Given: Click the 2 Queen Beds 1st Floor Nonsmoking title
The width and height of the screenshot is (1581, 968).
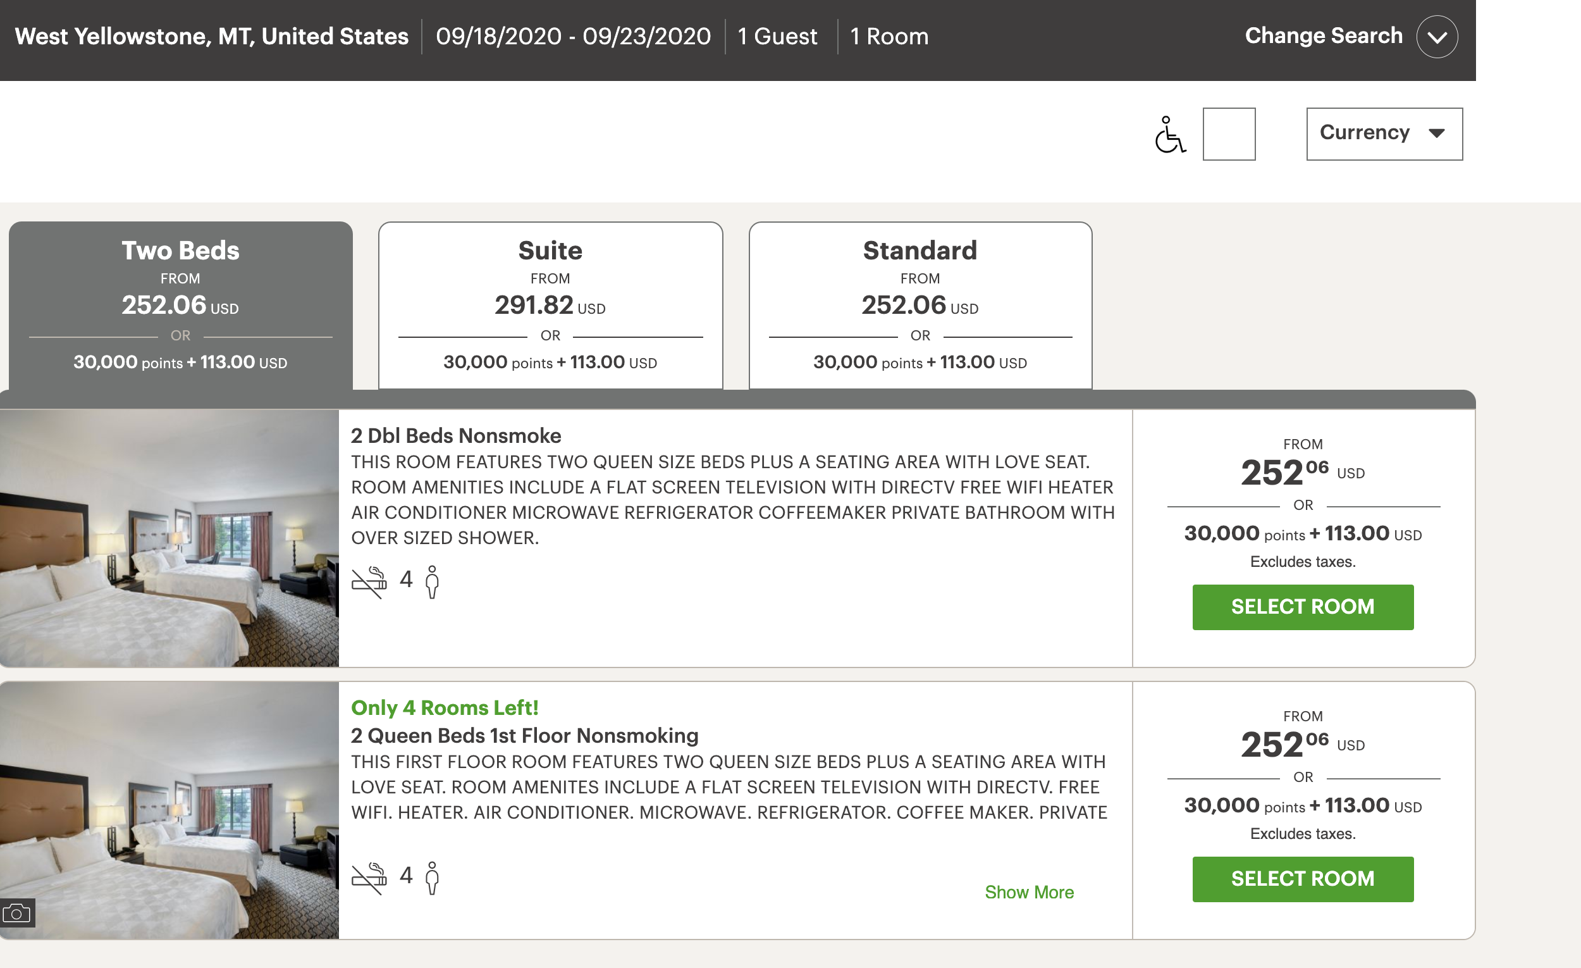Looking at the screenshot, I should point(524,735).
